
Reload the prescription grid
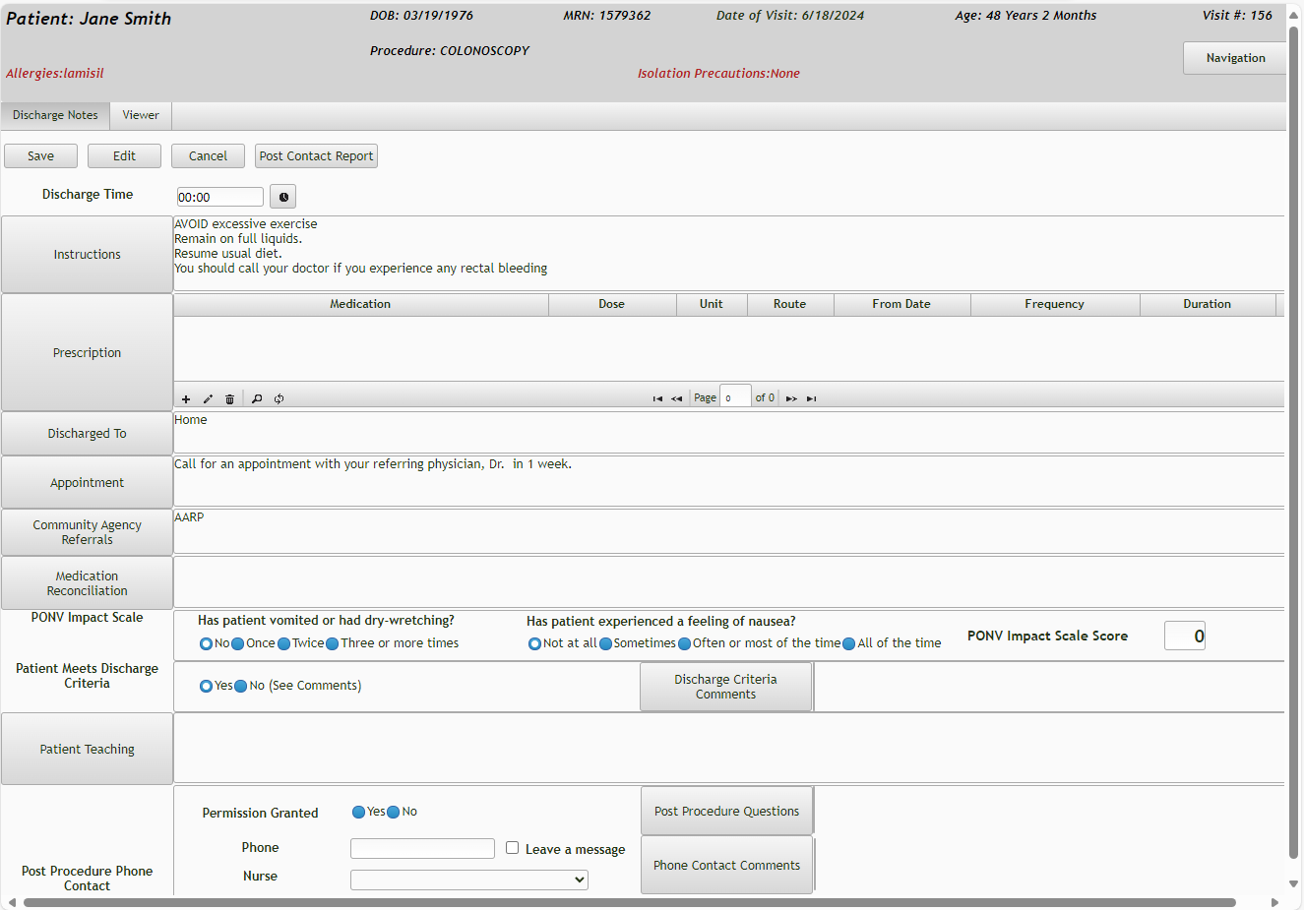tap(279, 399)
